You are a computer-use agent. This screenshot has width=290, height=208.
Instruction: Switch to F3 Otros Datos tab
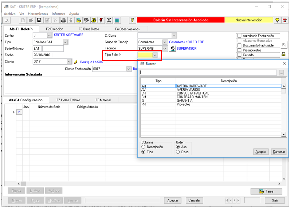(89, 29)
